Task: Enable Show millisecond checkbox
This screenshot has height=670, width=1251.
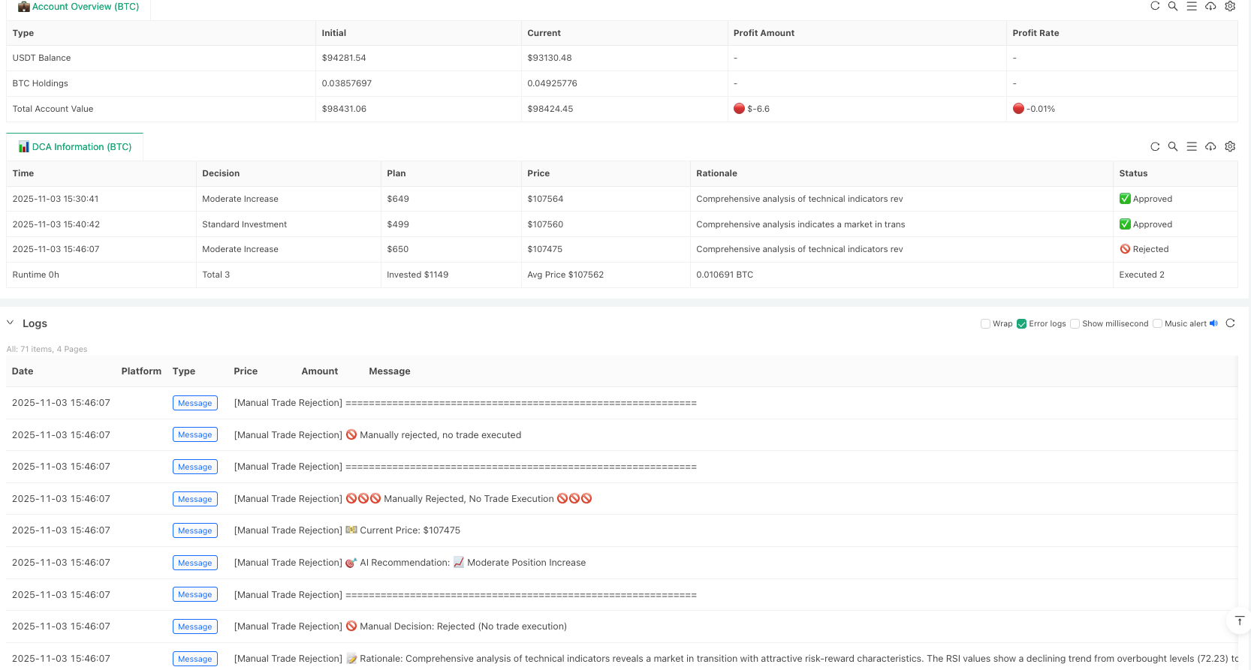Action: [x=1075, y=324]
